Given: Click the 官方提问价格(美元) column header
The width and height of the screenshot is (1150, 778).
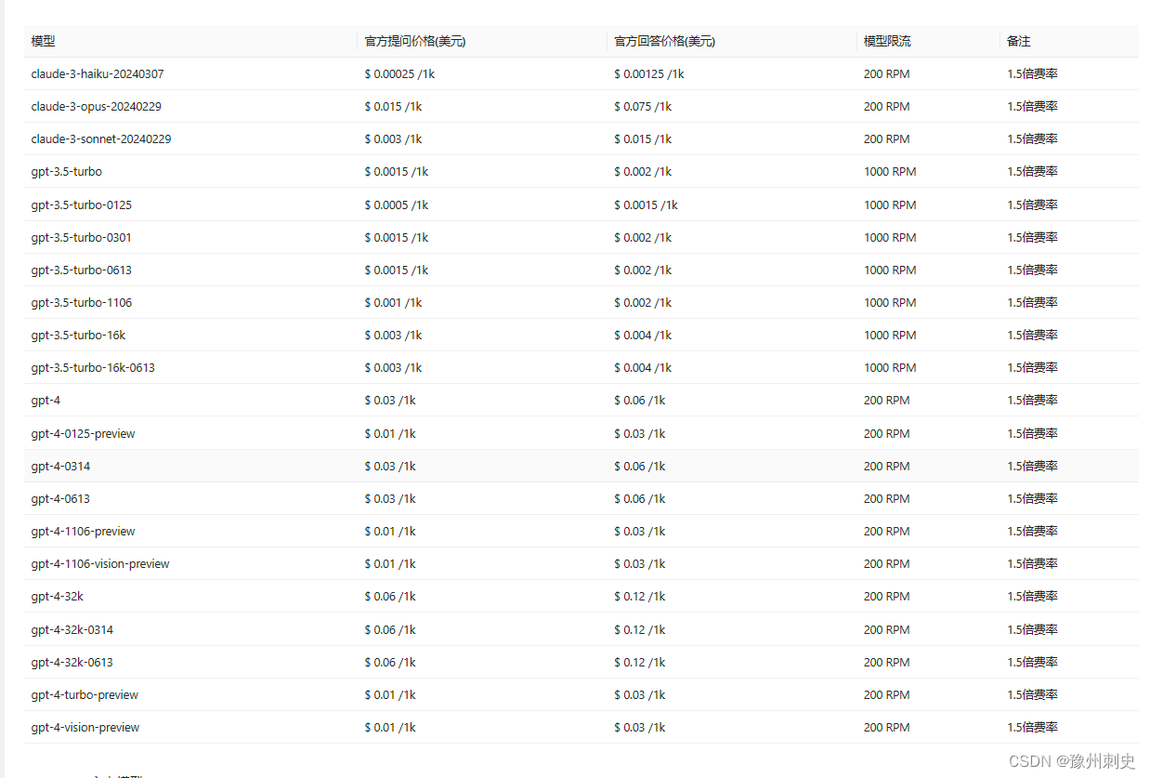Looking at the screenshot, I should point(415,41).
